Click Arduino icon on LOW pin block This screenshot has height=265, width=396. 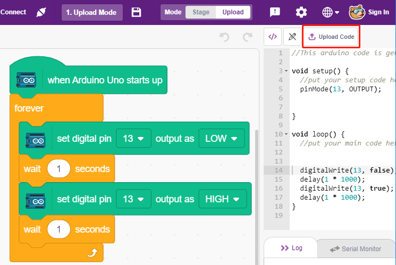click(x=36, y=140)
